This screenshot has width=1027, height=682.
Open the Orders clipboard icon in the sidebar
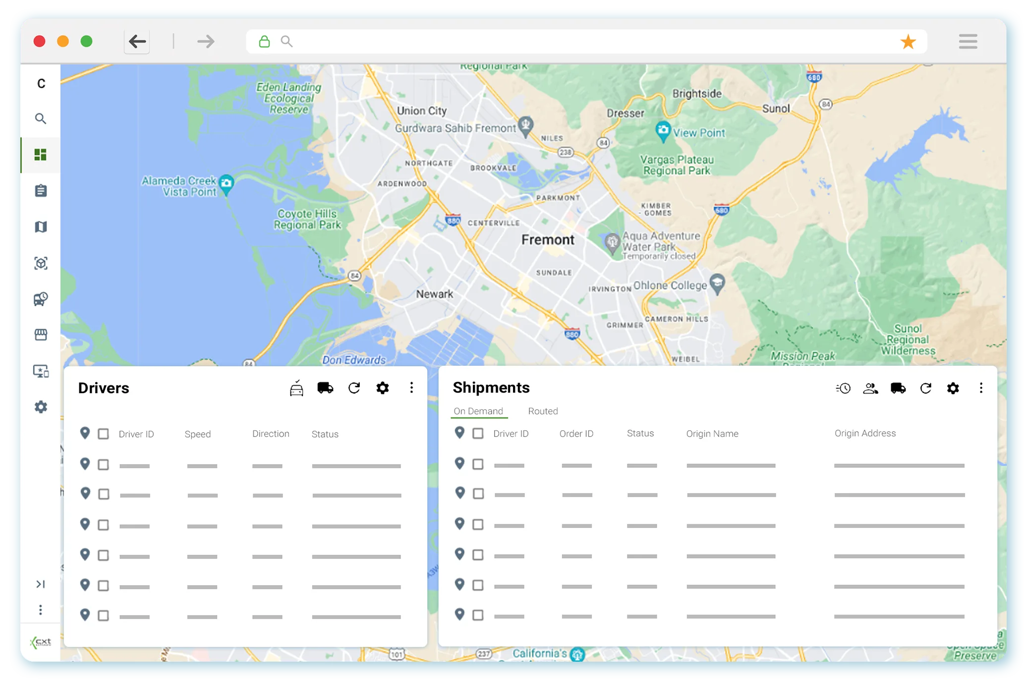pyautogui.click(x=41, y=190)
